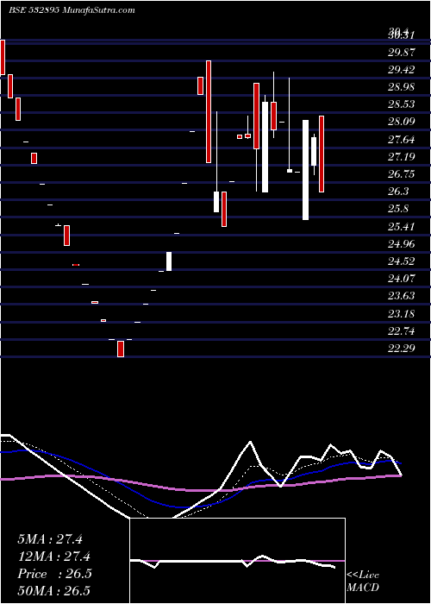The height and width of the screenshot is (604, 431).
Task: Click the BSE 532895 MunafaSutra.com title text
Action: tap(72, 10)
